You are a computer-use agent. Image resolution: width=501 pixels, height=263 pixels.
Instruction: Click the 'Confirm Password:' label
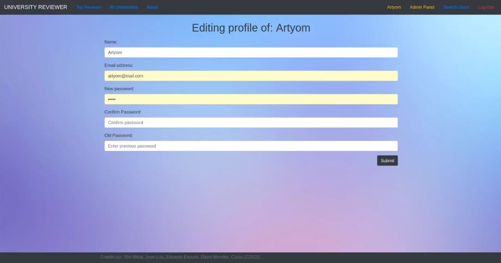tap(123, 112)
